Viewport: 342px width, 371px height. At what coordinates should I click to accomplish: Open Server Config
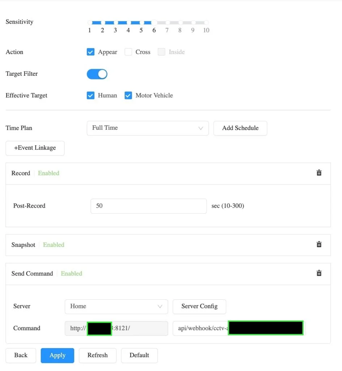(x=199, y=307)
